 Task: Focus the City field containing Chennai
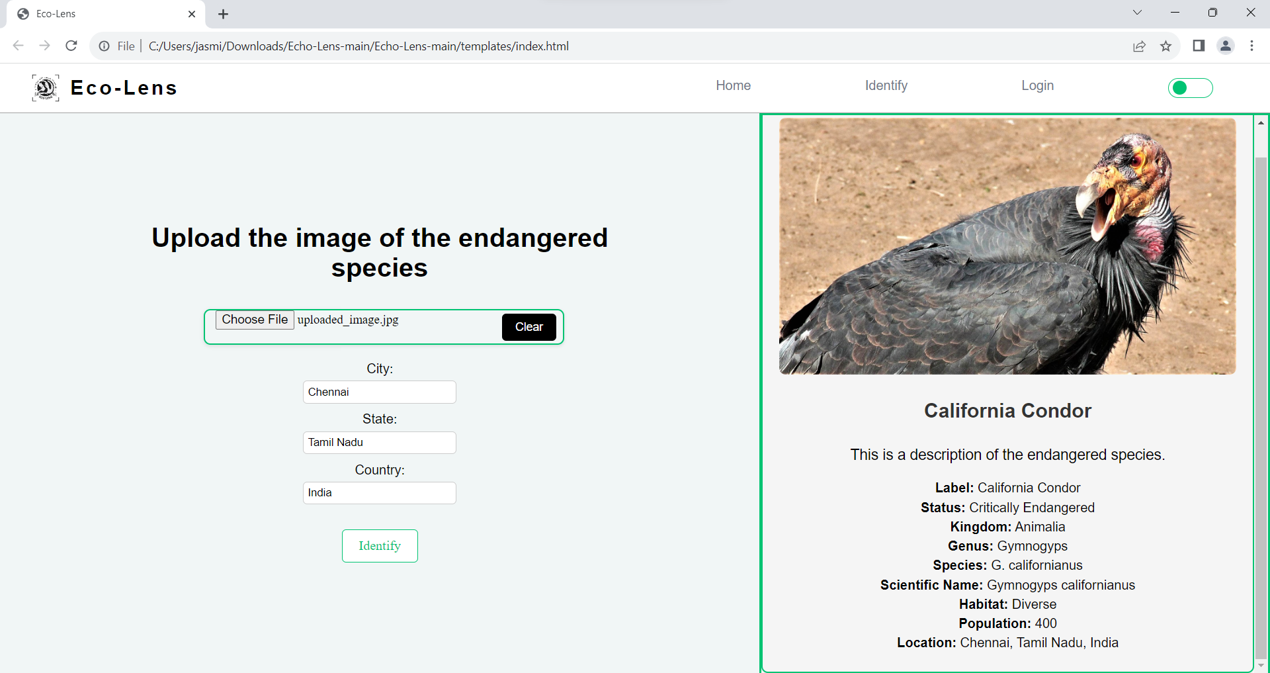(380, 392)
